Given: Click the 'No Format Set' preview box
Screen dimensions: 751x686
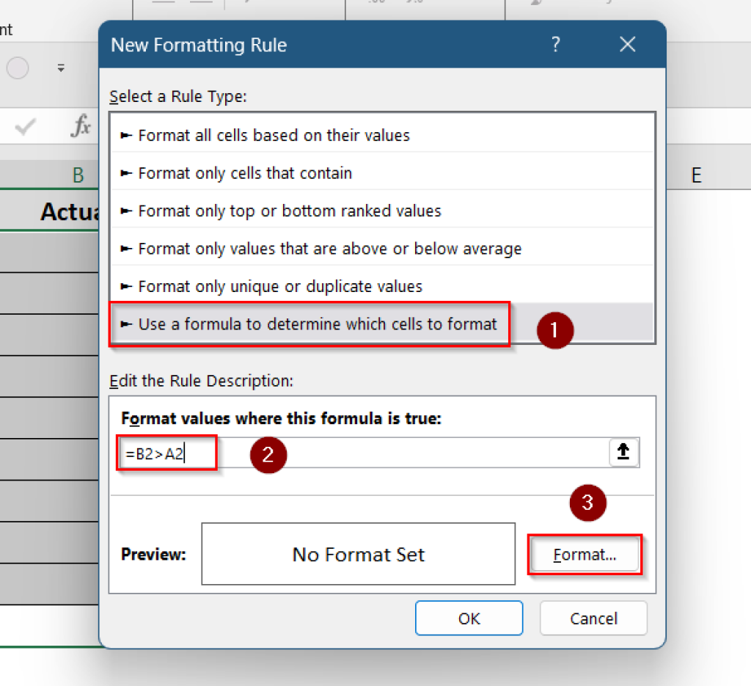Looking at the screenshot, I should tap(358, 554).
